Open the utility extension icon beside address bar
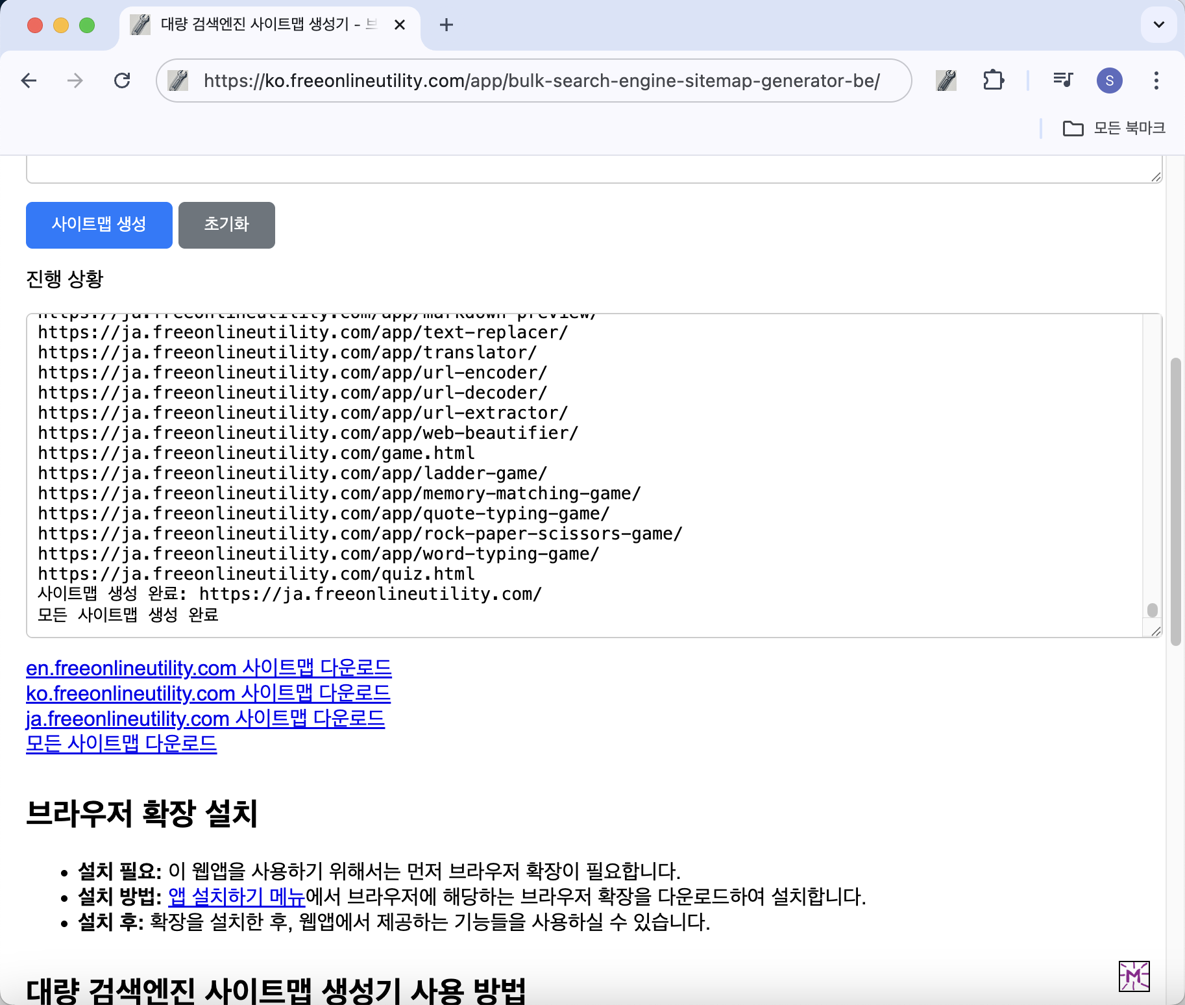Image resolution: width=1185 pixels, height=1005 pixels. coord(946,81)
